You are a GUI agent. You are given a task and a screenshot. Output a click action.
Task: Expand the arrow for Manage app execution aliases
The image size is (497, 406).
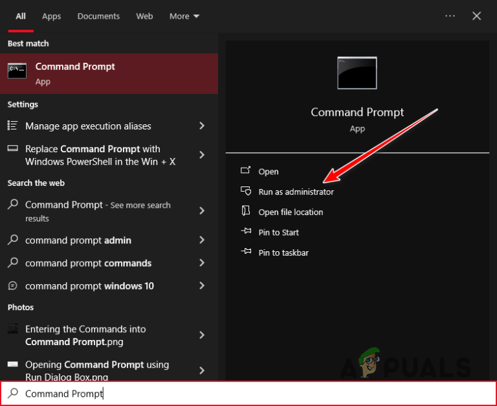tap(202, 126)
